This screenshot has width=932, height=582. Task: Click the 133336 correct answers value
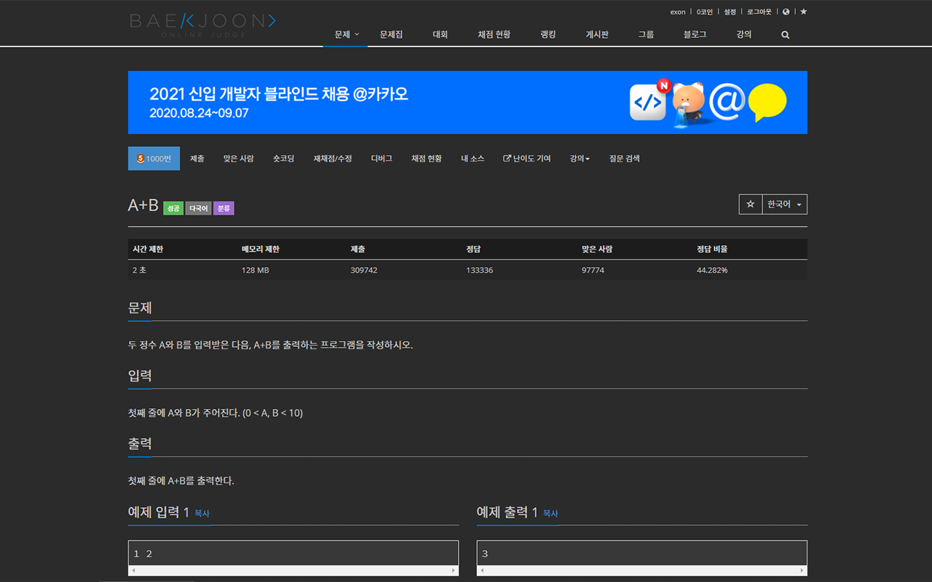[x=480, y=270]
